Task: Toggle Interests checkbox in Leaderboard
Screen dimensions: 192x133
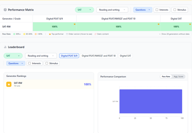Action: (30, 63)
